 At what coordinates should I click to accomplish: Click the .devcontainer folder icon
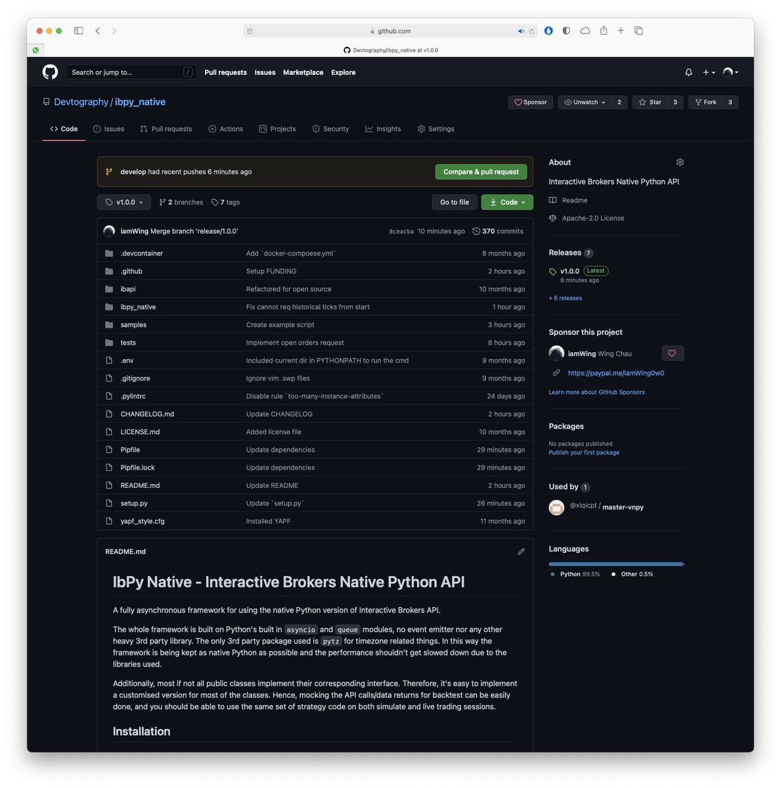[109, 253]
